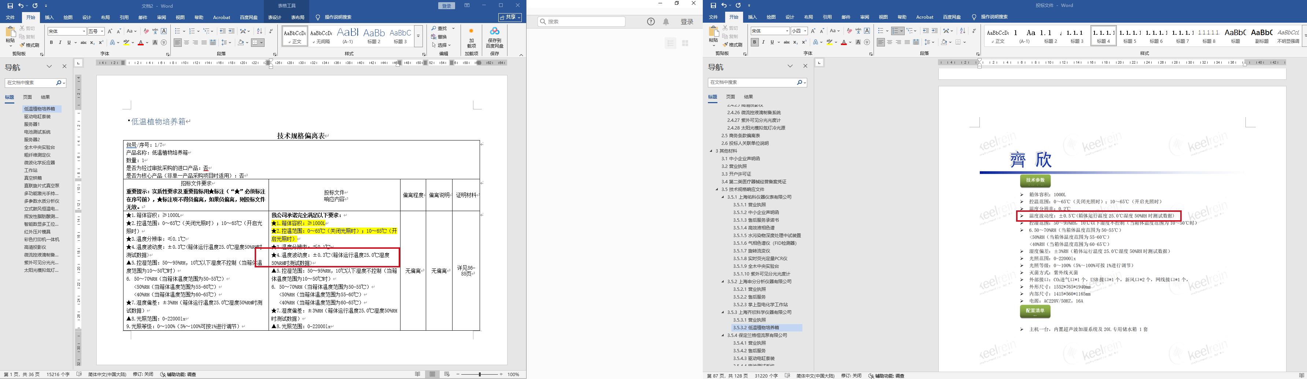The height and width of the screenshot is (379, 1307).
Task: Toggle paragraph marks display in 文档2 window
Action: 271,31
